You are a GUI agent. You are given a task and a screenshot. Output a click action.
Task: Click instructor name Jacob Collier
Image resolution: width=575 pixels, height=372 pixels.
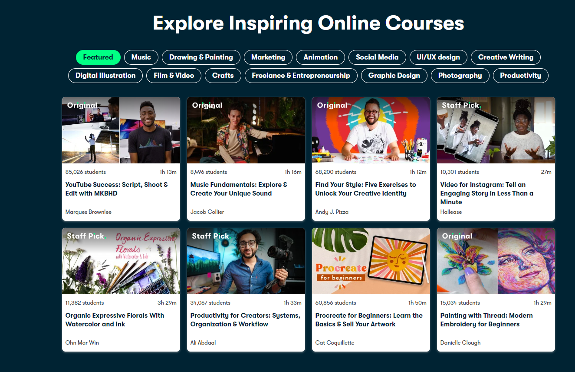click(x=207, y=212)
